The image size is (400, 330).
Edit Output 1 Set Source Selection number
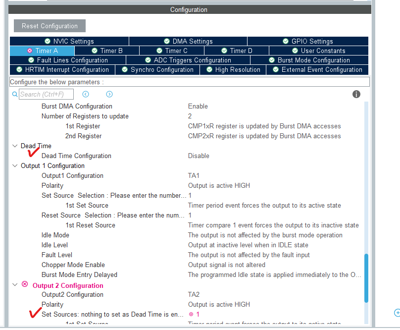pyautogui.click(x=190, y=196)
